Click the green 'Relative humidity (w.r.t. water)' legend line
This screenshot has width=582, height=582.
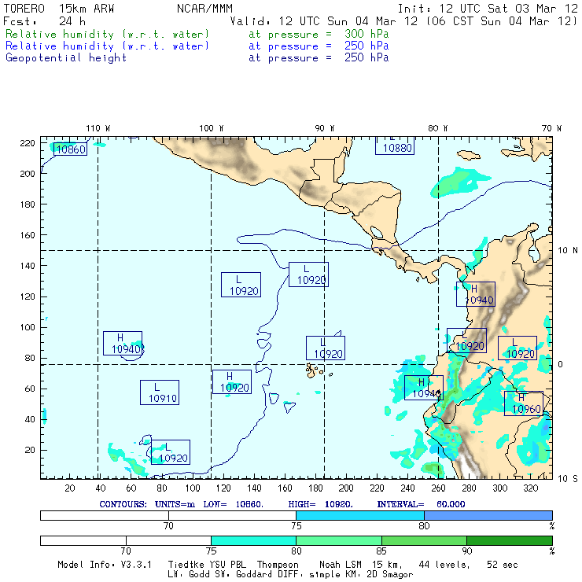[x=107, y=34]
